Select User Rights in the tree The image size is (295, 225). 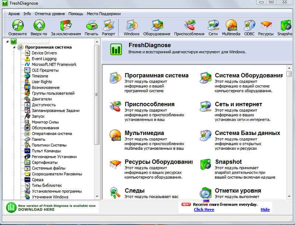click(x=42, y=82)
